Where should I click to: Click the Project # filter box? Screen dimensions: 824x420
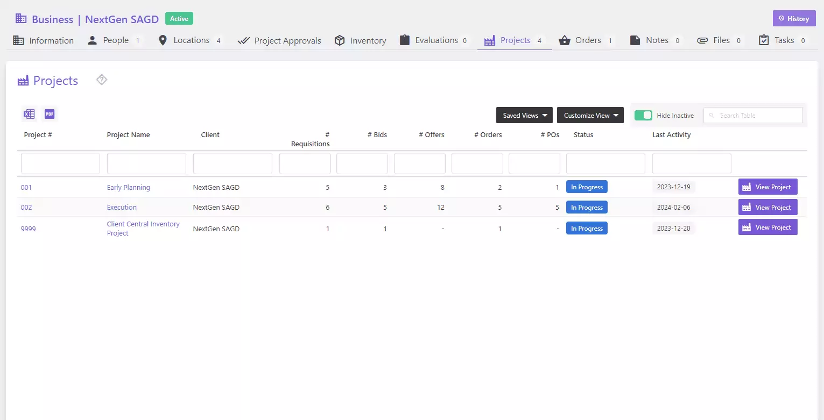click(60, 163)
